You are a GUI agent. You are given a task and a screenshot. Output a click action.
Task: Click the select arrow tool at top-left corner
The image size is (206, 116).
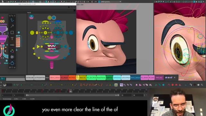(x=3, y=1)
